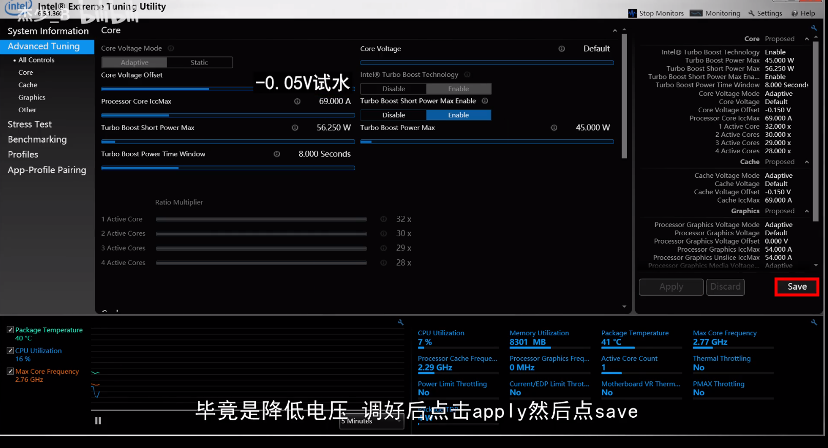Click info icon for 4 Active Cores ratio
828x448 pixels.
point(383,262)
